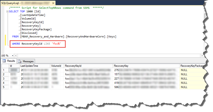Click the RecoveryKey cell starting with 586
This screenshot has height=112, width=213.
pos(146,87)
